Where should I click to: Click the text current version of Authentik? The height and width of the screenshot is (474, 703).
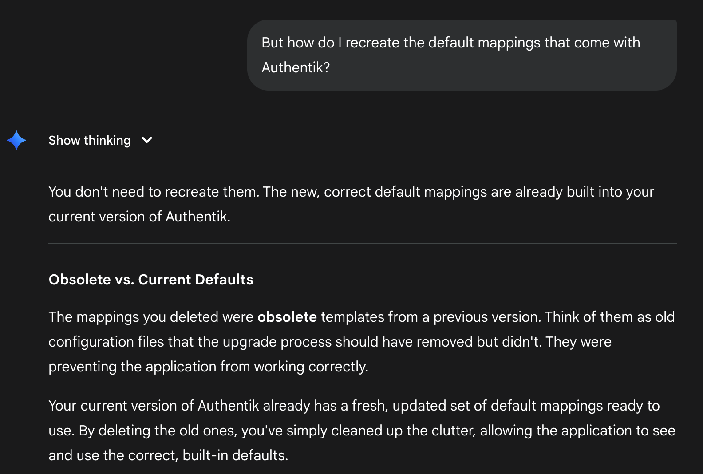tap(139, 216)
